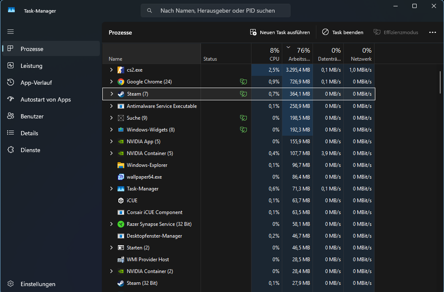Sort by Datenträger column header

pos(329,53)
